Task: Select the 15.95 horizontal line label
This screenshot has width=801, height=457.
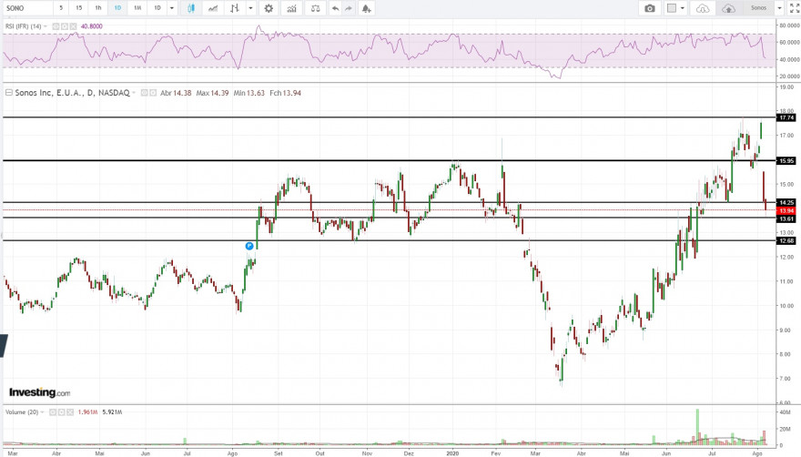Action: click(786, 161)
